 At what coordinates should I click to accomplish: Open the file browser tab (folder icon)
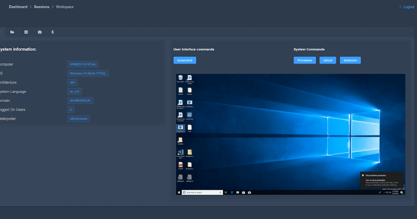(x=12, y=32)
